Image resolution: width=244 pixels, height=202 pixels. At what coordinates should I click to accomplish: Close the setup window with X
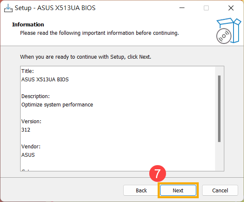(231, 8)
